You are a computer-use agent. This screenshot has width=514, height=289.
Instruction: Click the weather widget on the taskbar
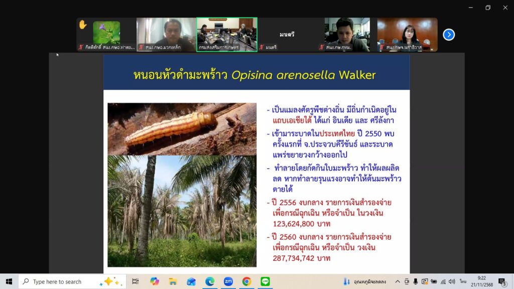(x=365, y=281)
